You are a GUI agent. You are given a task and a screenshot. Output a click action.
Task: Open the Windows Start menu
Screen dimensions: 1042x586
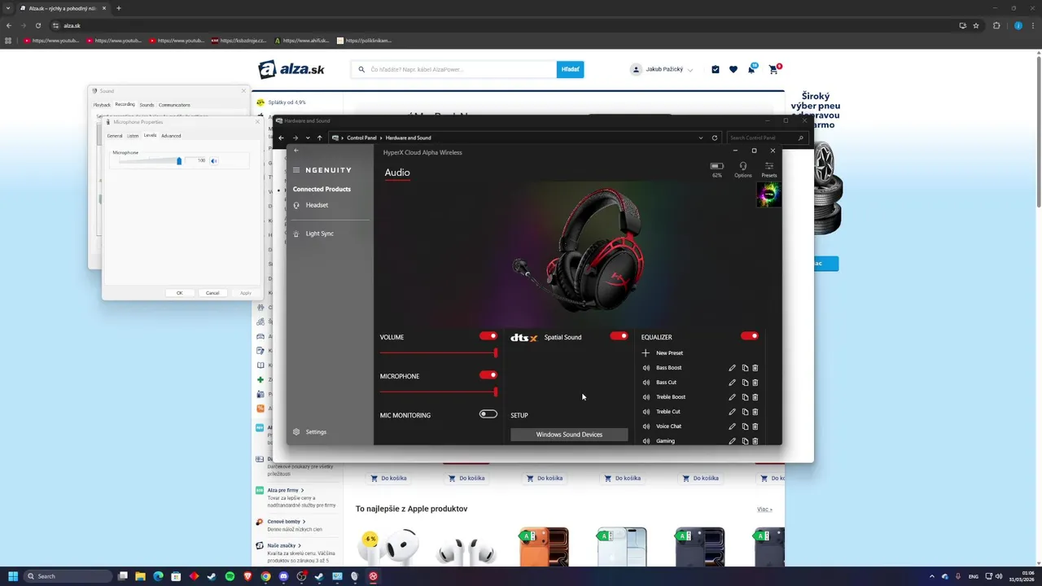[13, 576]
